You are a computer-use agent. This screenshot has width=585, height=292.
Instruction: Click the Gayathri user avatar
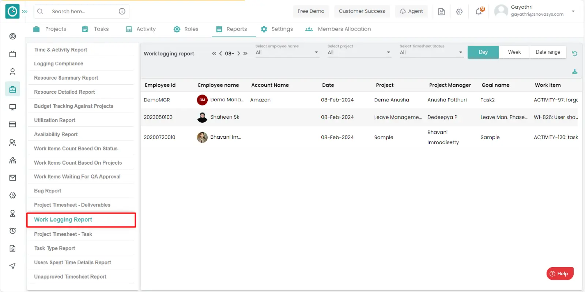click(x=501, y=11)
